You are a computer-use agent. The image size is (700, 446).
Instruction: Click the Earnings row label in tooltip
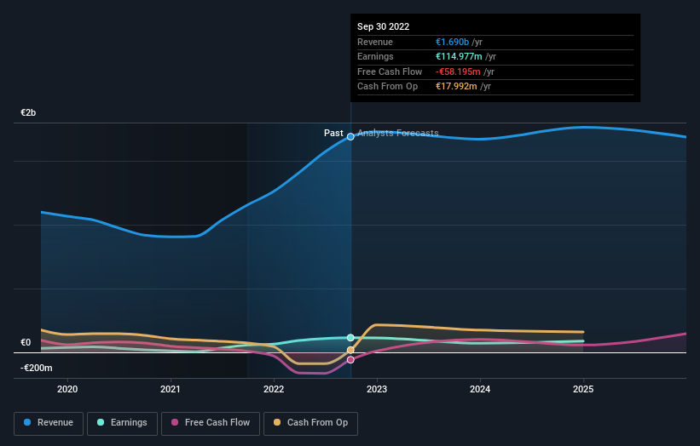(x=375, y=56)
